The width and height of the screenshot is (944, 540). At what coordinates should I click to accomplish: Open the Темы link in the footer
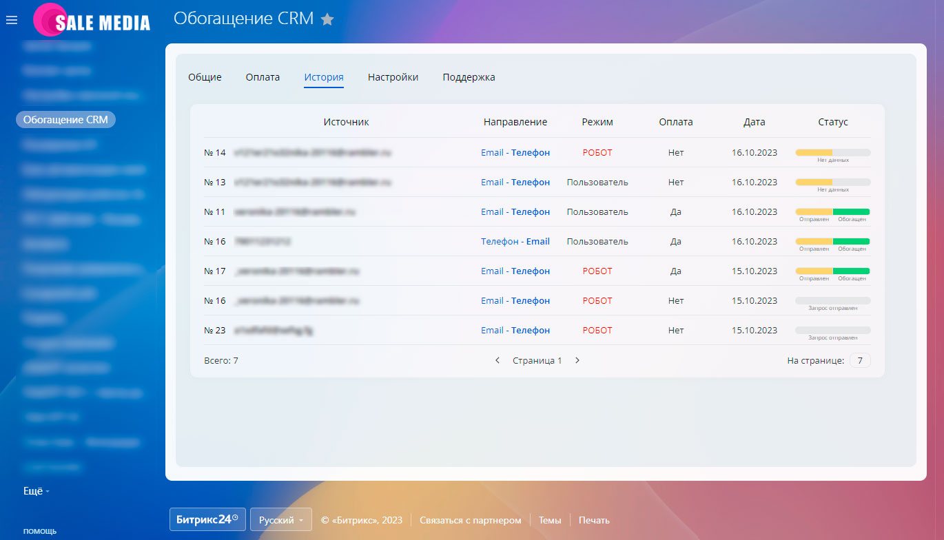point(549,519)
